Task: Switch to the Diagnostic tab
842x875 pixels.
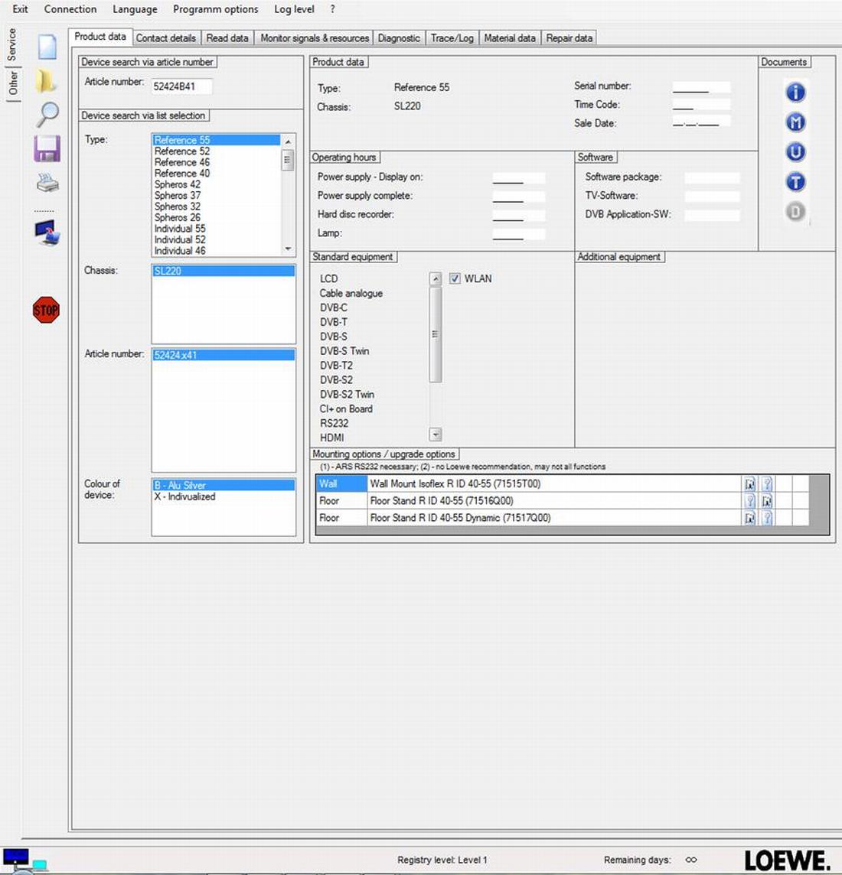Action: (399, 38)
